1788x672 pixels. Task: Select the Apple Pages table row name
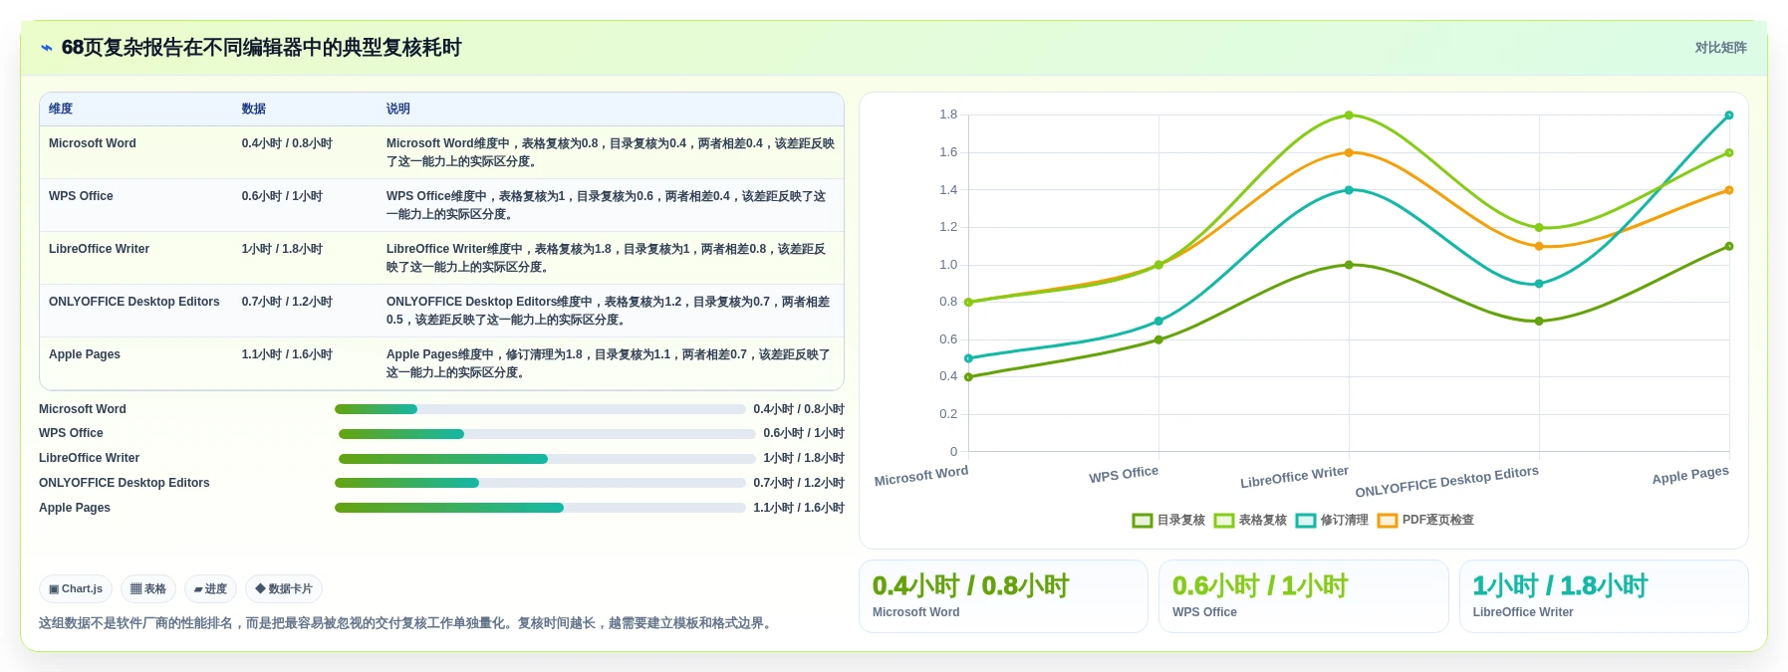point(85,354)
